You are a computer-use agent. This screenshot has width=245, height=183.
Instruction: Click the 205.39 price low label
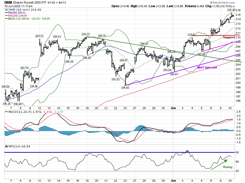[69, 62]
